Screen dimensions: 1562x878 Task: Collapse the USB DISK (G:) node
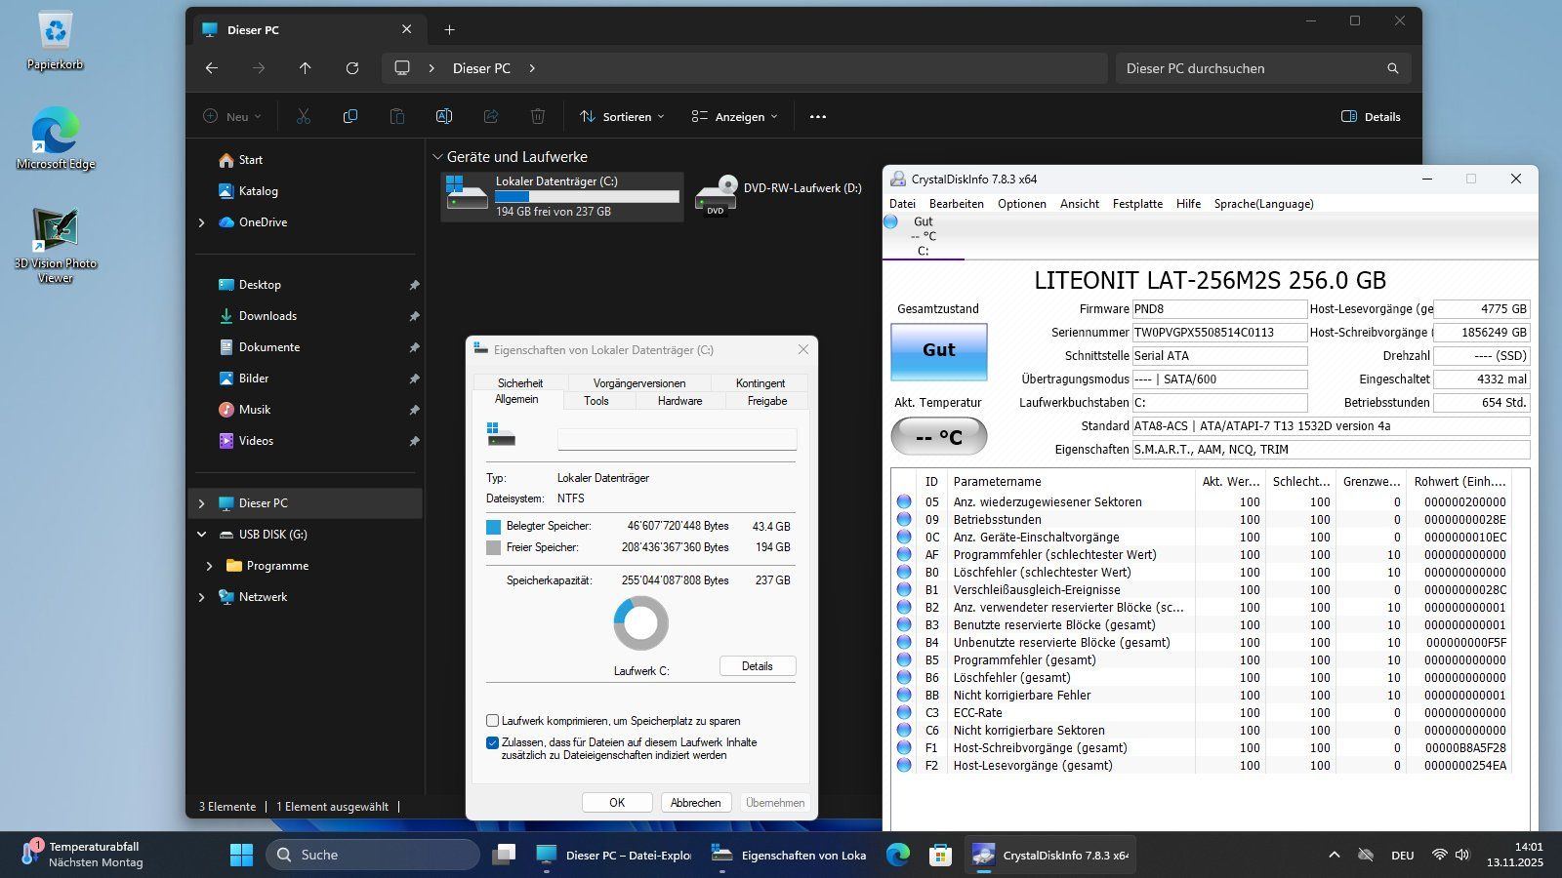click(x=202, y=535)
